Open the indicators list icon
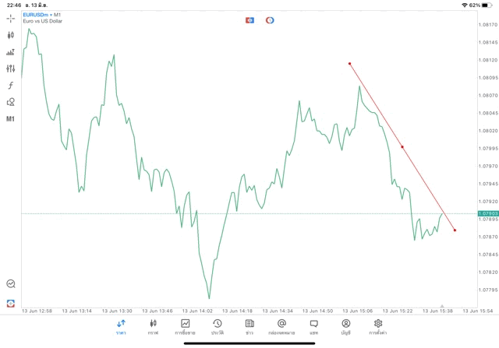 click(x=11, y=52)
